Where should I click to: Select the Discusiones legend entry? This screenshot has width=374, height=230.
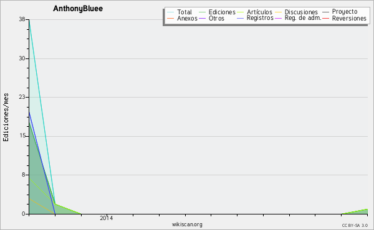point(297,12)
